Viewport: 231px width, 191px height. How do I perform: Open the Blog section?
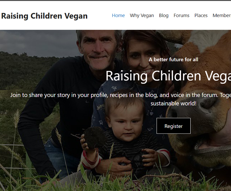point(164,15)
